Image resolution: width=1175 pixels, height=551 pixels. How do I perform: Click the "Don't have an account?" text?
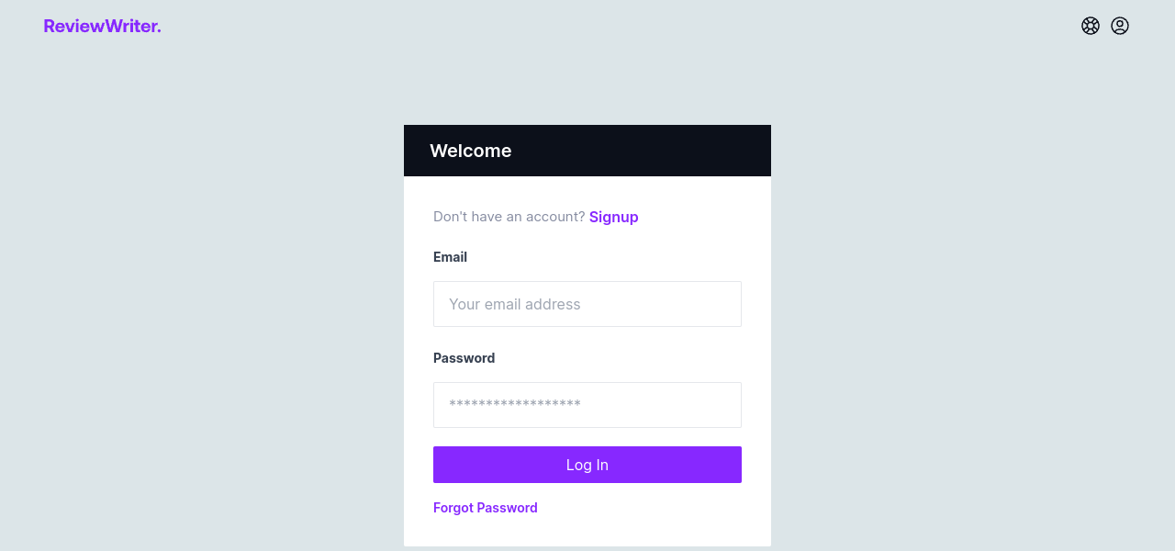pyautogui.click(x=509, y=217)
